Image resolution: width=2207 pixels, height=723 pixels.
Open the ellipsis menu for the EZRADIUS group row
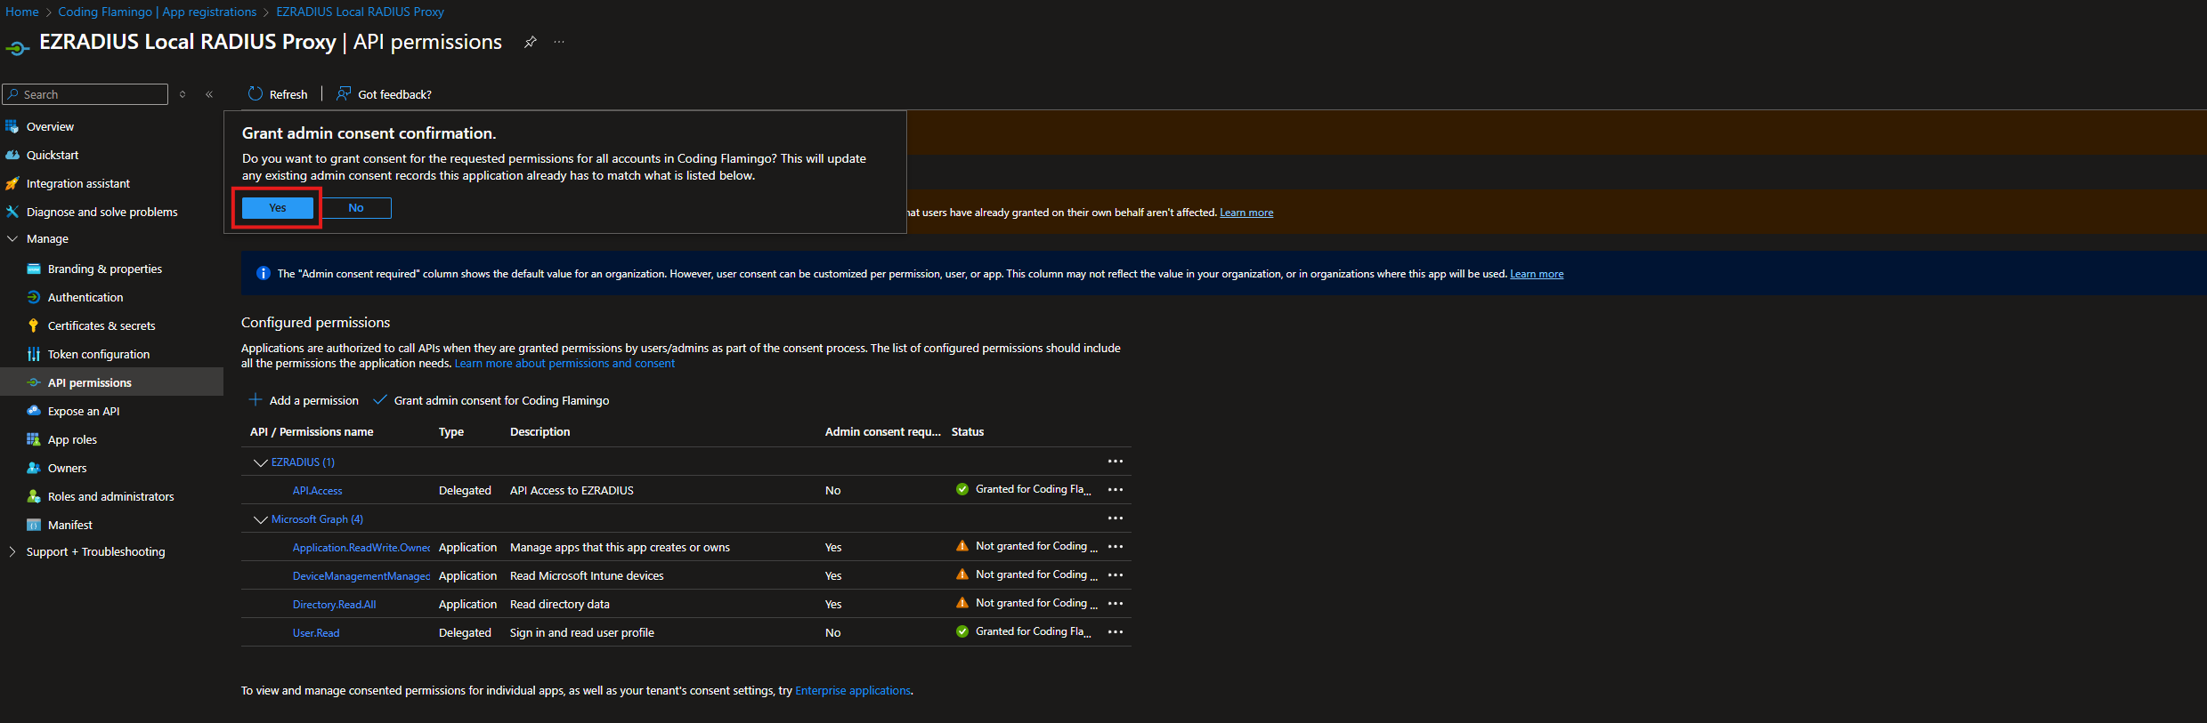coord(1115,461)
